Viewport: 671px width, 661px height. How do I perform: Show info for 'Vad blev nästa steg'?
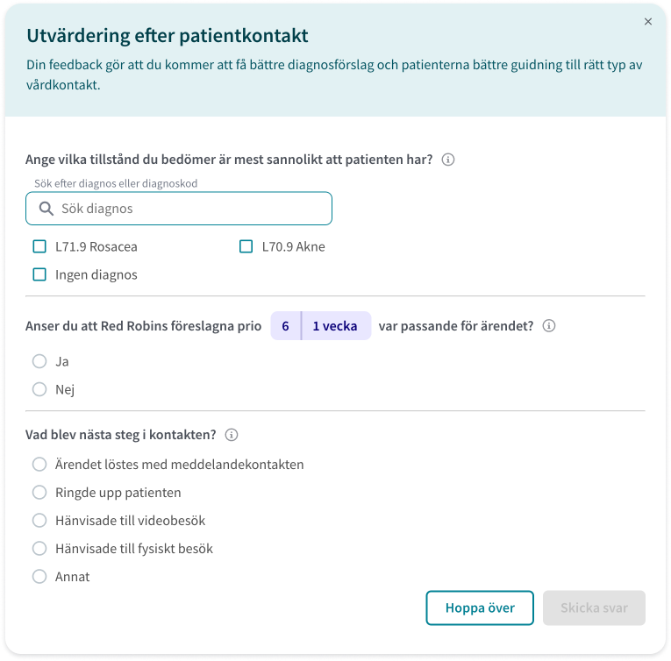[232, 435]
